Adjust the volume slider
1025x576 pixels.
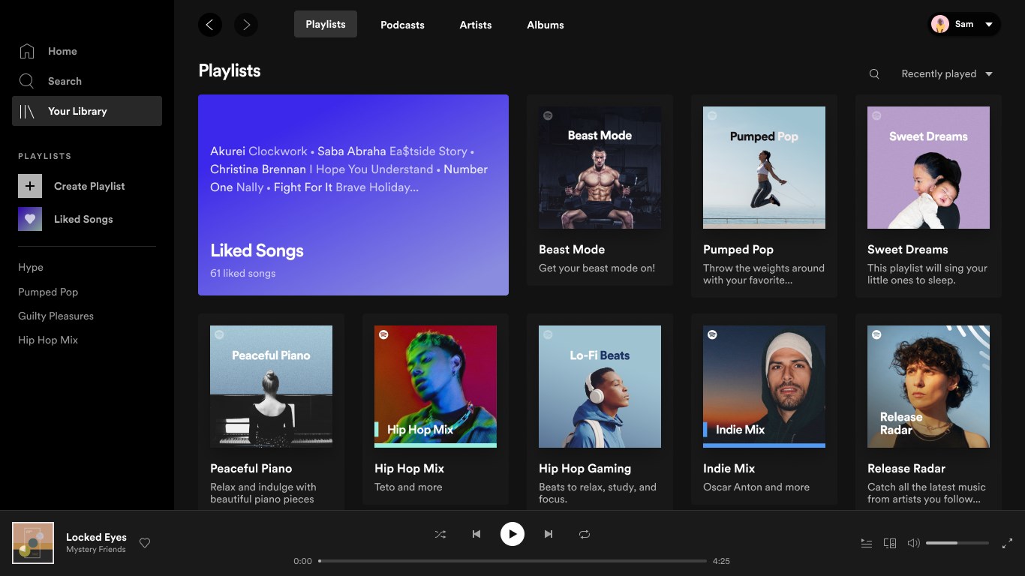click(x=957, y=542)
